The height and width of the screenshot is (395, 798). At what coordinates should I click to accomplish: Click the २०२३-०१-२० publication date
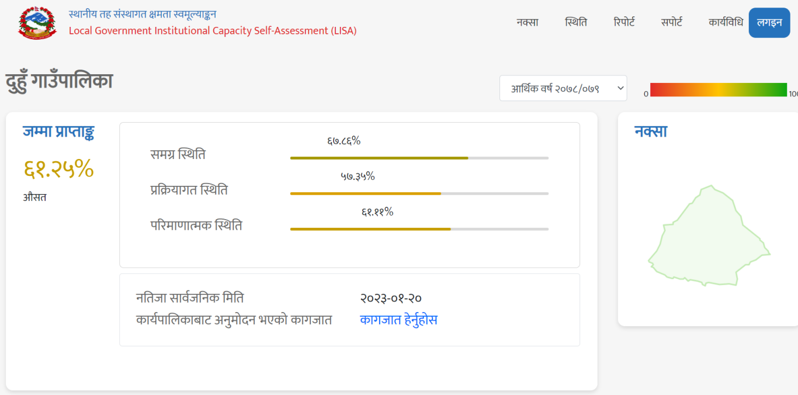(391, 298)
